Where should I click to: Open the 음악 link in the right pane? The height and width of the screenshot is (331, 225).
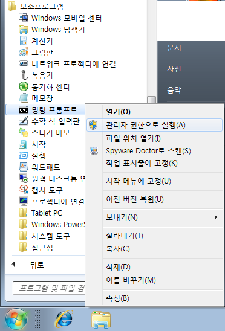tap(174, 90)
